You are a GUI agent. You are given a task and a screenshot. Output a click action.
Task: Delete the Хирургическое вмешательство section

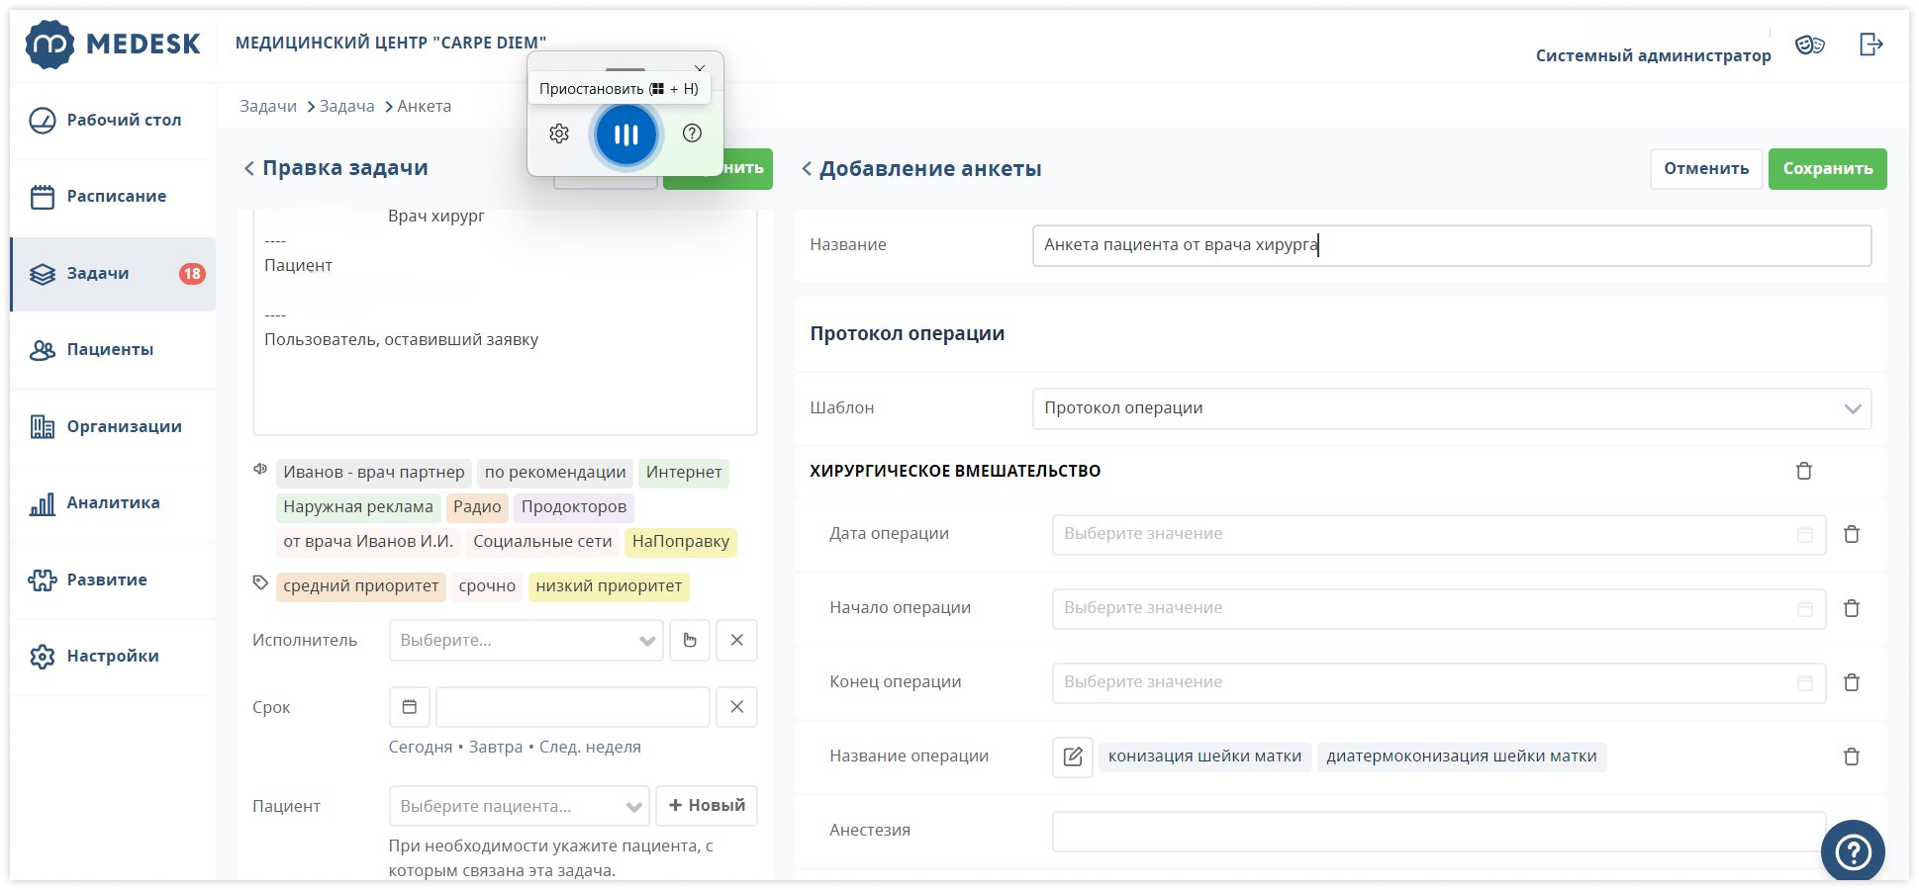click(1803, 471)
